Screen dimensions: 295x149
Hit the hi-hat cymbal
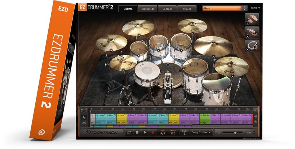123,63
